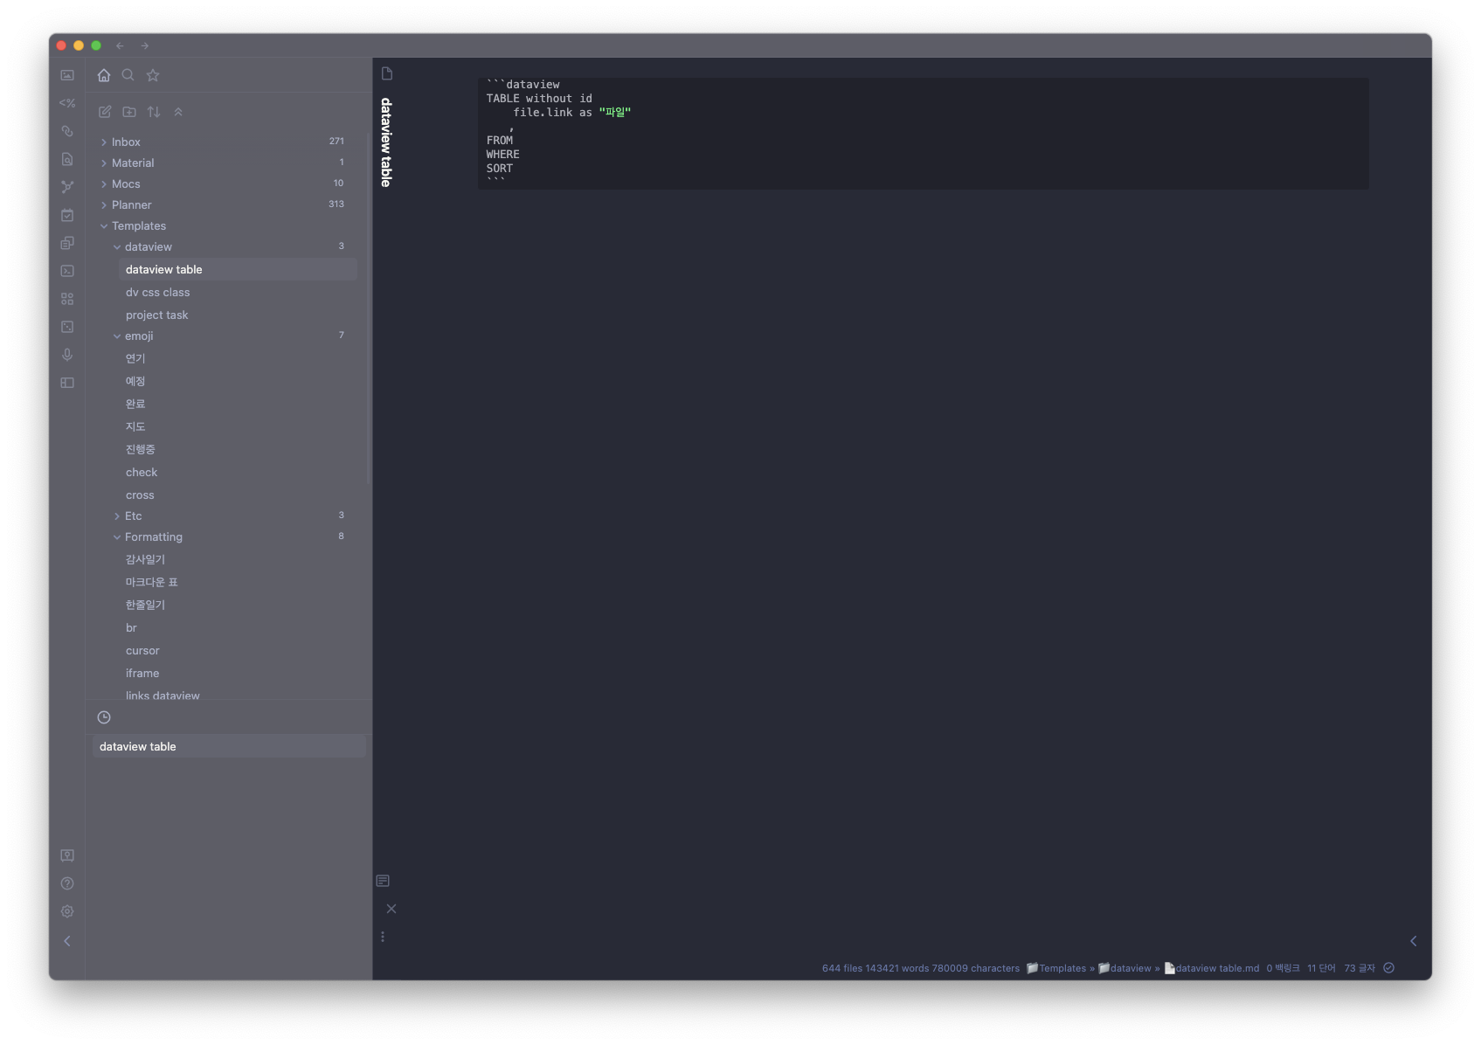
Task: Open the cross note
Action: click(x=238, y=495)
